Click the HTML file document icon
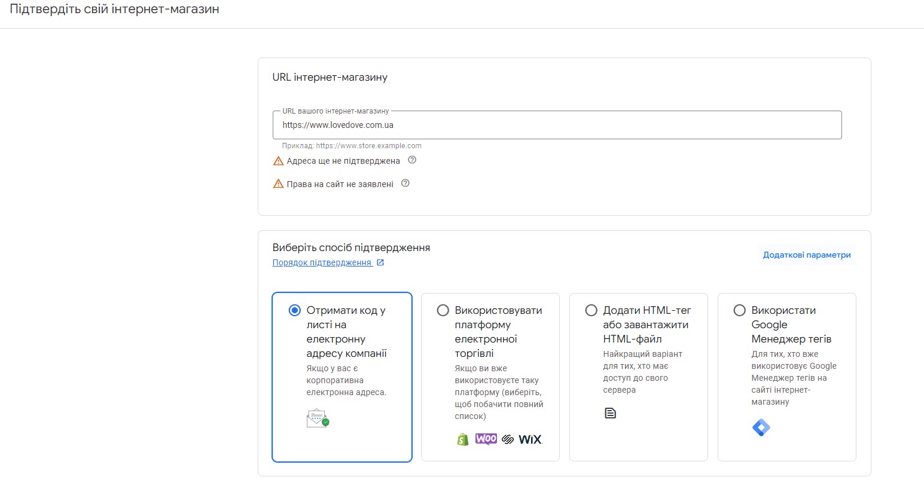Viewport: 924px width, 483px height. (x=610, y=413)
